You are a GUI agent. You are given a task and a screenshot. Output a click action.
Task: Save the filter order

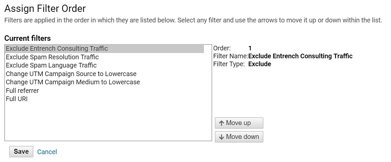coord(21,152)
